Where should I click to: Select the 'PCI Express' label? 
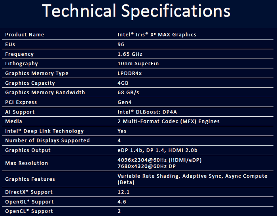21,102
